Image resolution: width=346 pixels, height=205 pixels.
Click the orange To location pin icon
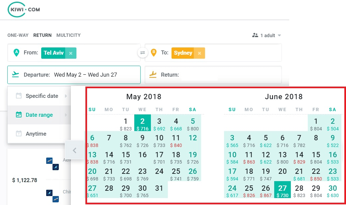pyautogui.click(x=154, y=53)
